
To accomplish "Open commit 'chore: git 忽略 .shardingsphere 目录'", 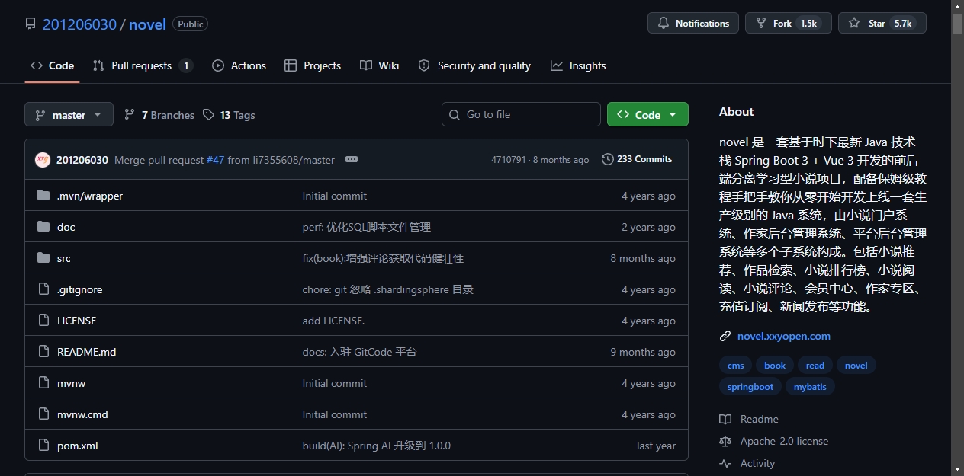I will point(388,289).
